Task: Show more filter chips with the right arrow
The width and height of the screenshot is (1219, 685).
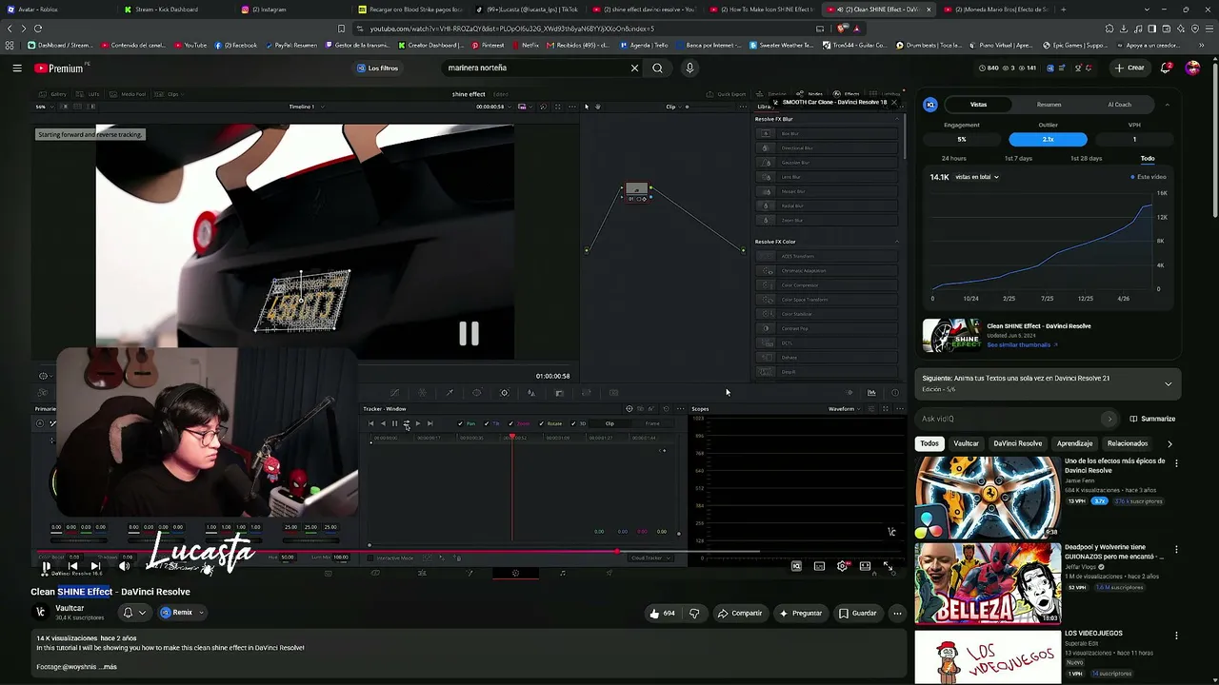Action: point(1169,443)
